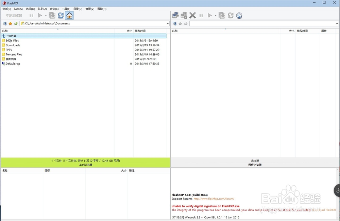Open the 选项(O) options menu
Image resolution: width=340 pixels, height=221 pixels.
point(30,9)
